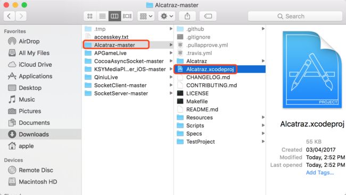346x195 pixels.
Task: Focus the Search field
Action: (295, 16)
